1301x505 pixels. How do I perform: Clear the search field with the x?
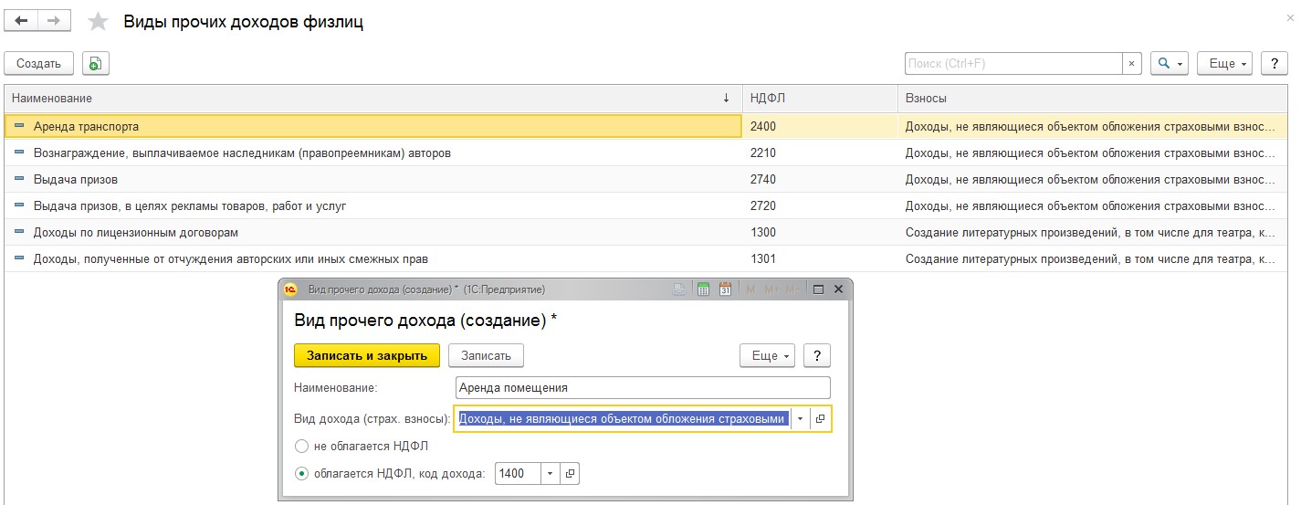[1132, 64]
